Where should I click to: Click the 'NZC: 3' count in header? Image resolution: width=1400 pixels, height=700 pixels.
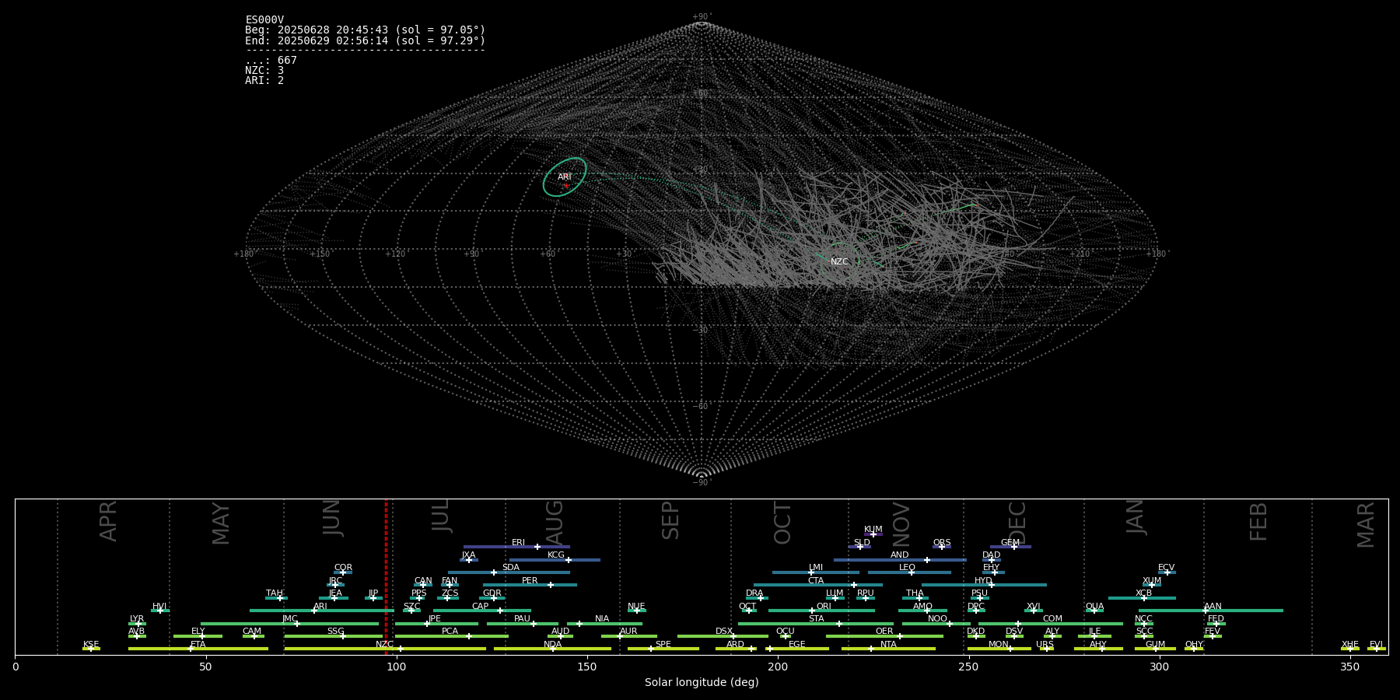[264, 71]
